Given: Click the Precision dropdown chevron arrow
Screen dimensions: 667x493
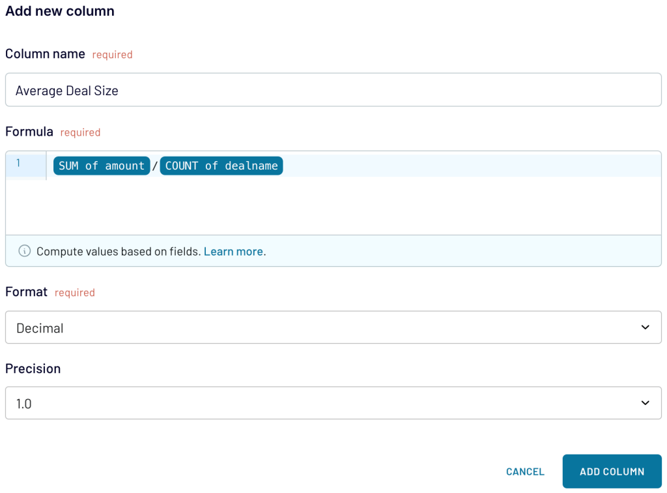Looking at the screenshot, I should [645, 403].
